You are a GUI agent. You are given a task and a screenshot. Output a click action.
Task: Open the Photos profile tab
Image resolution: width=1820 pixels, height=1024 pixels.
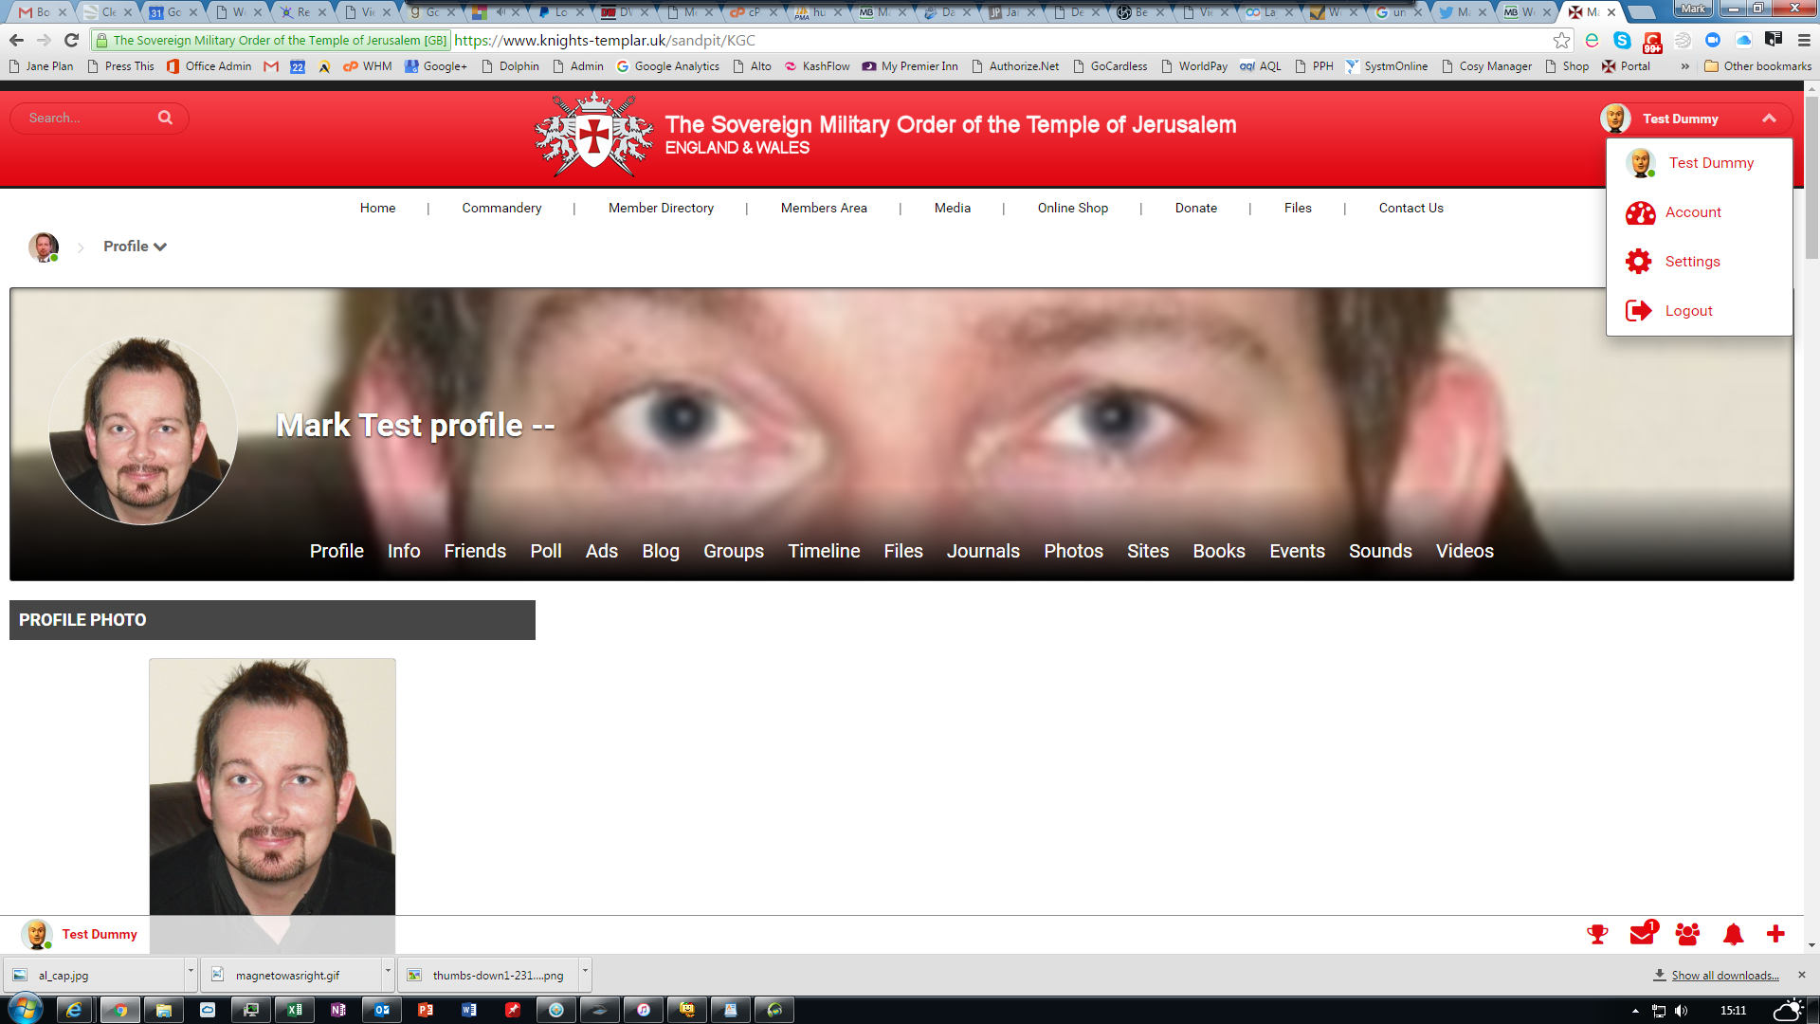[x=1073, y=551]
